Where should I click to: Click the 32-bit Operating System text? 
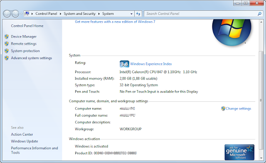tap(139, 85)
